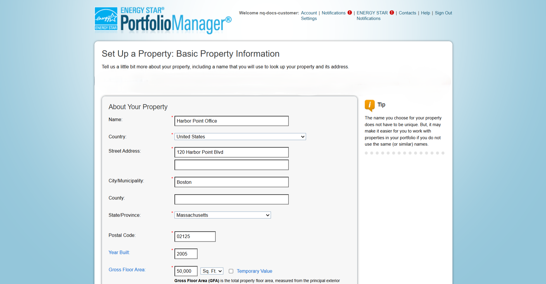Open the Sq. Ft. units dropdown
The width and height of the screenshot is (546, 284).
212,271
